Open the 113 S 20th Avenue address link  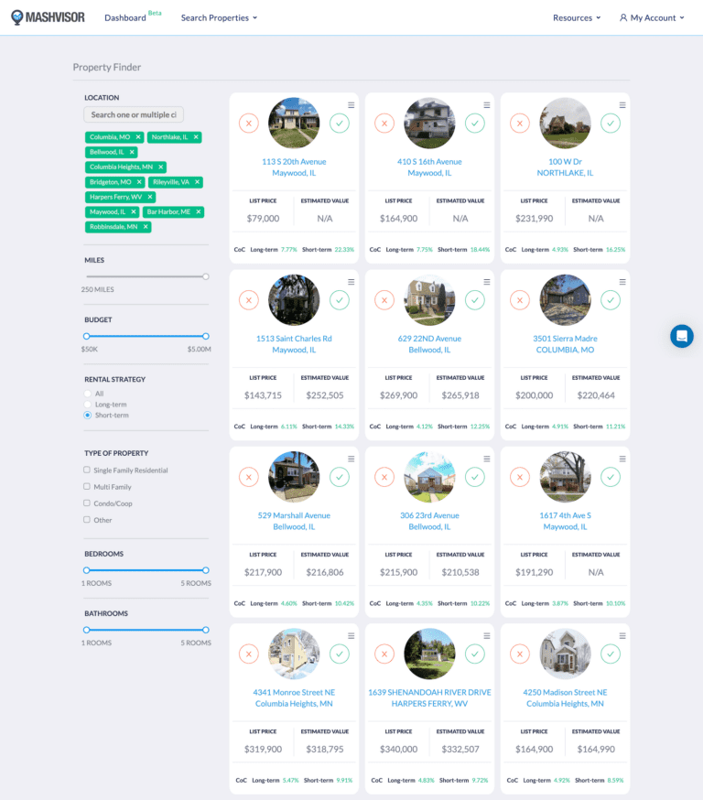(x=294, y=168)
